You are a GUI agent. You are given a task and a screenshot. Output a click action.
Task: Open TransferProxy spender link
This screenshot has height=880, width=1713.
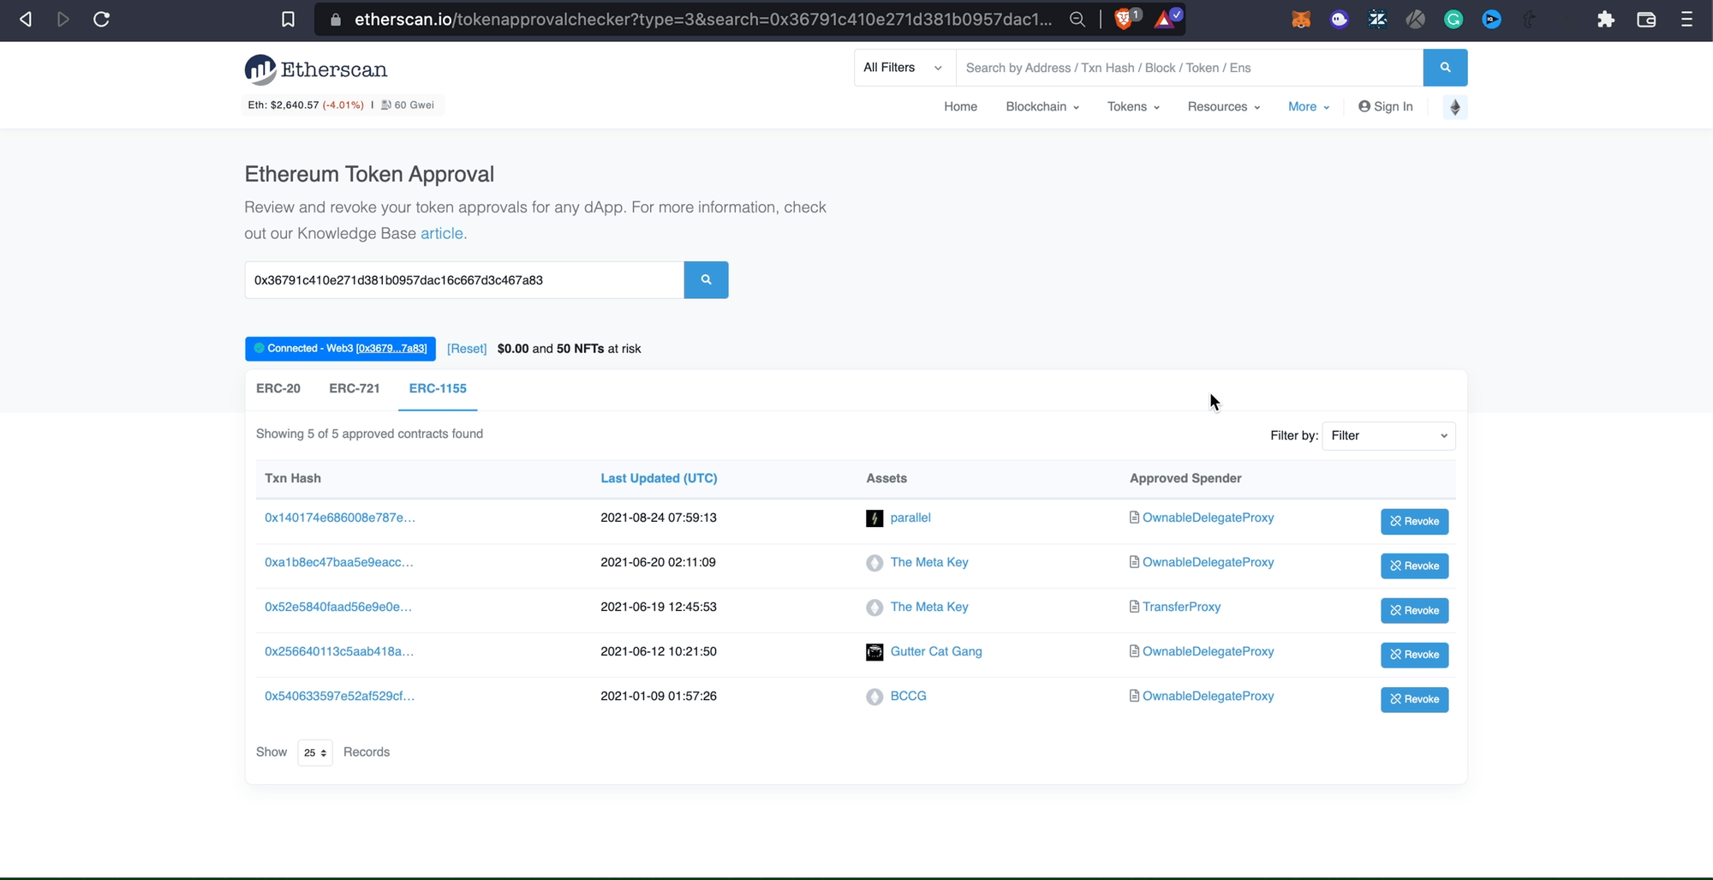click(x=1181, y=607)
